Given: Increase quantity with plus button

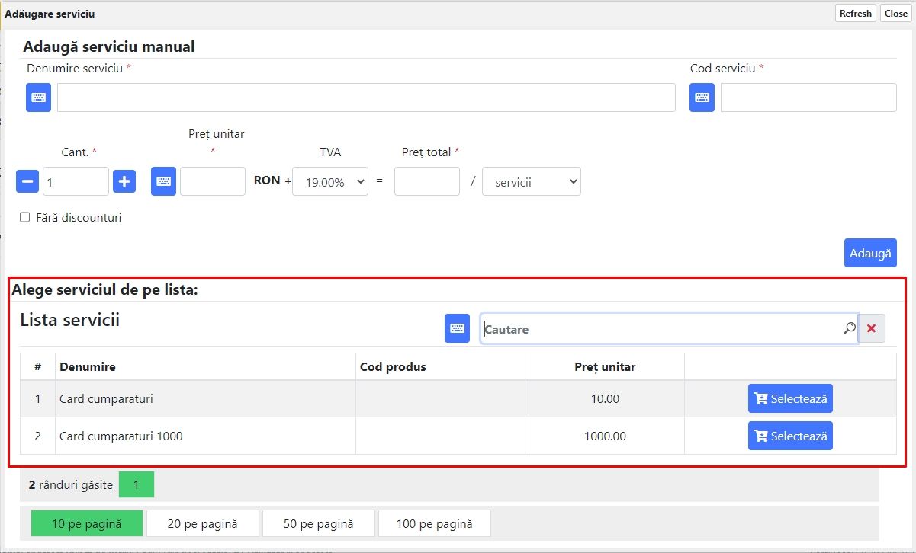Looking at the screenshot, I should coord(124,181).
